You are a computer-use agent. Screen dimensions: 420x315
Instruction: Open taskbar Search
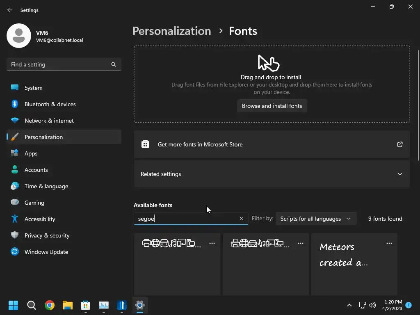[31, 305]
